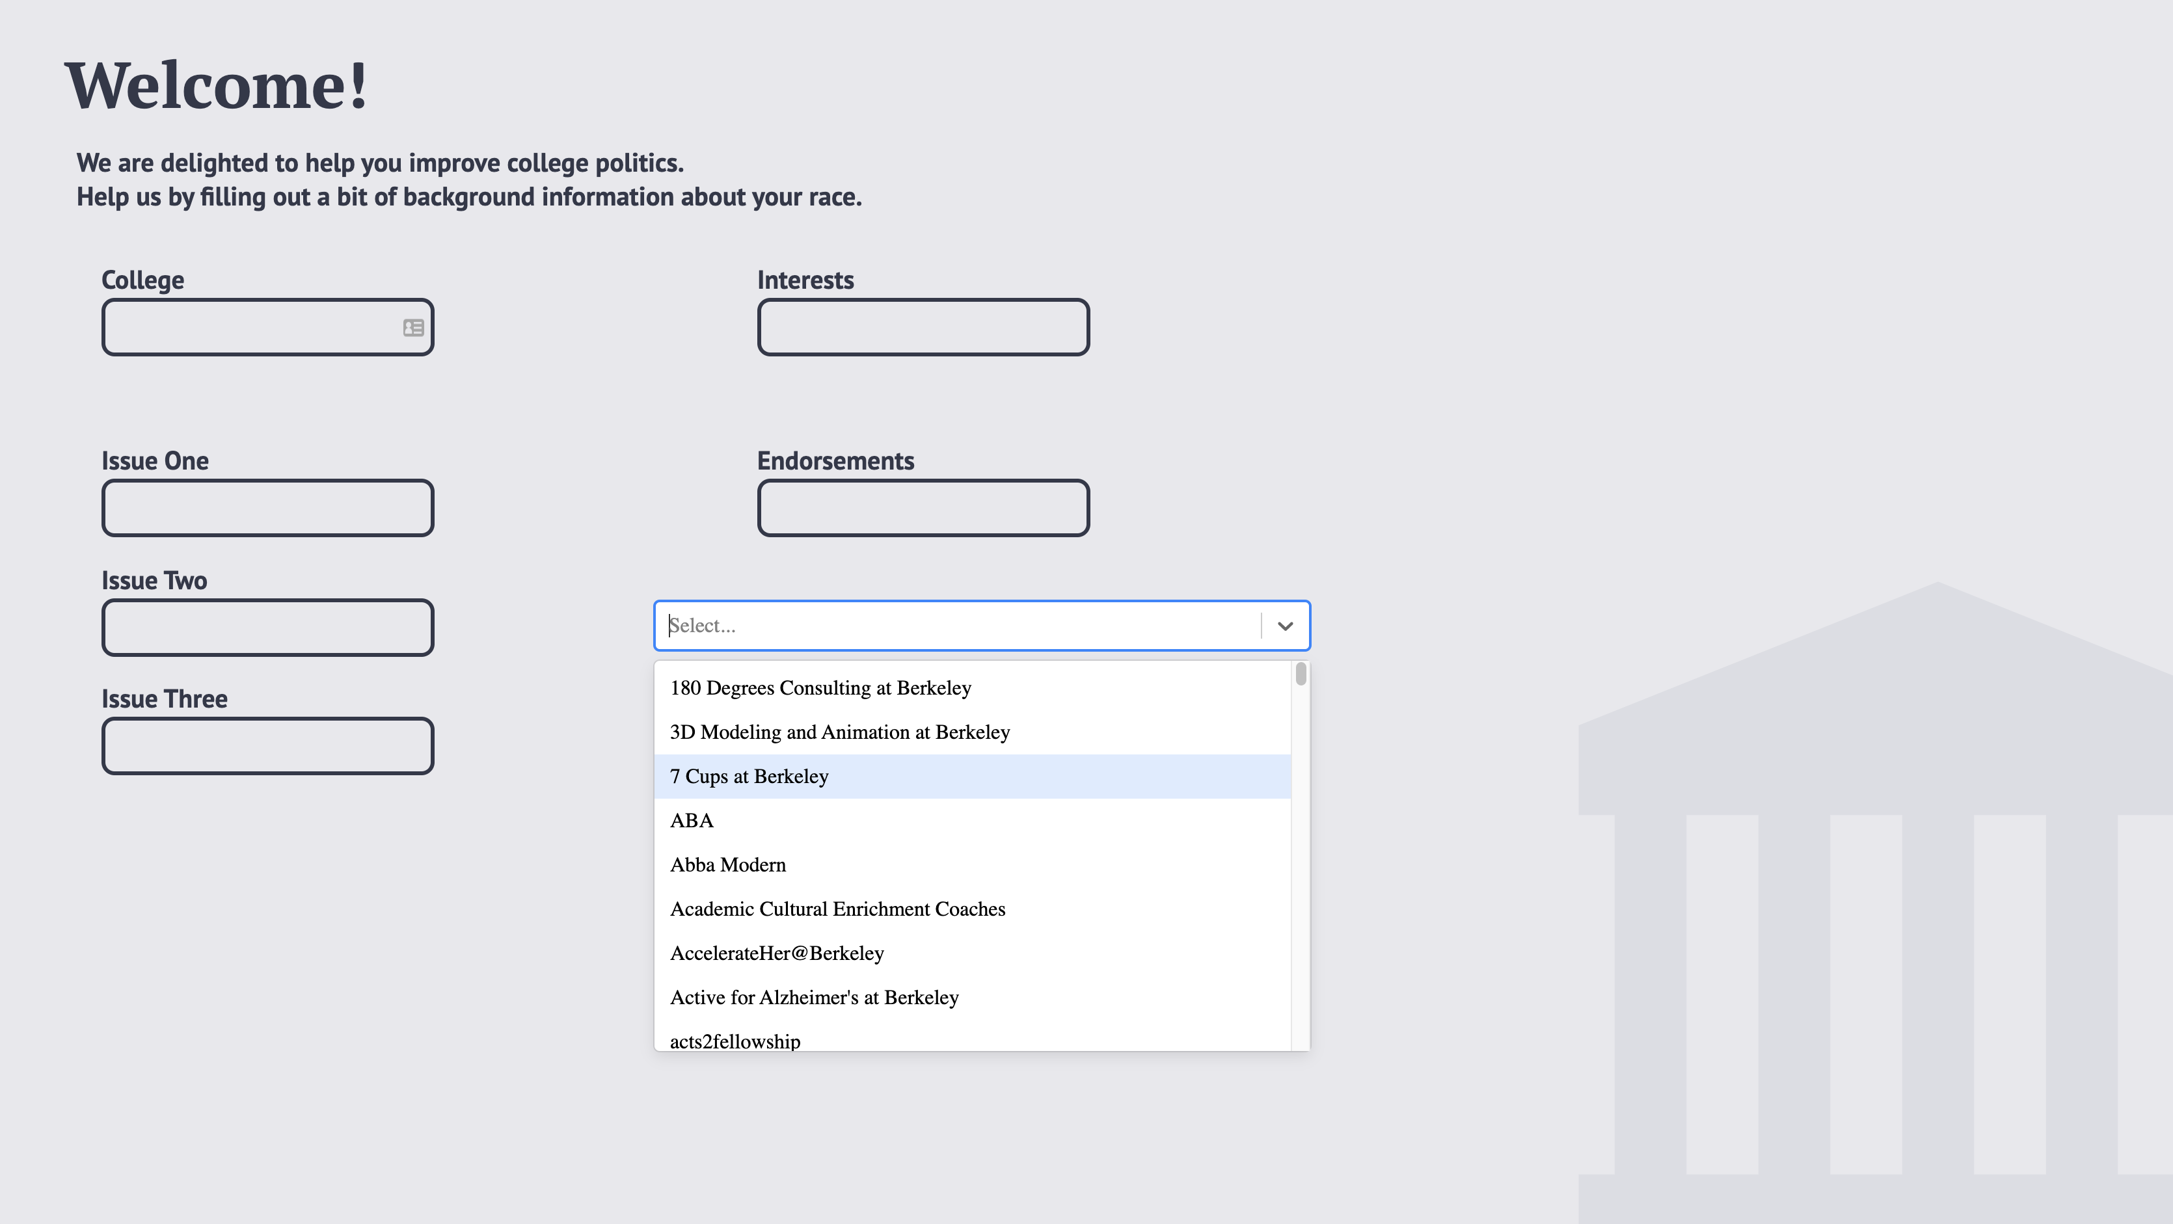Choose Abba Modern from the dropdown list
This screenshot has width=2173, height=1224.
(727, 866)
